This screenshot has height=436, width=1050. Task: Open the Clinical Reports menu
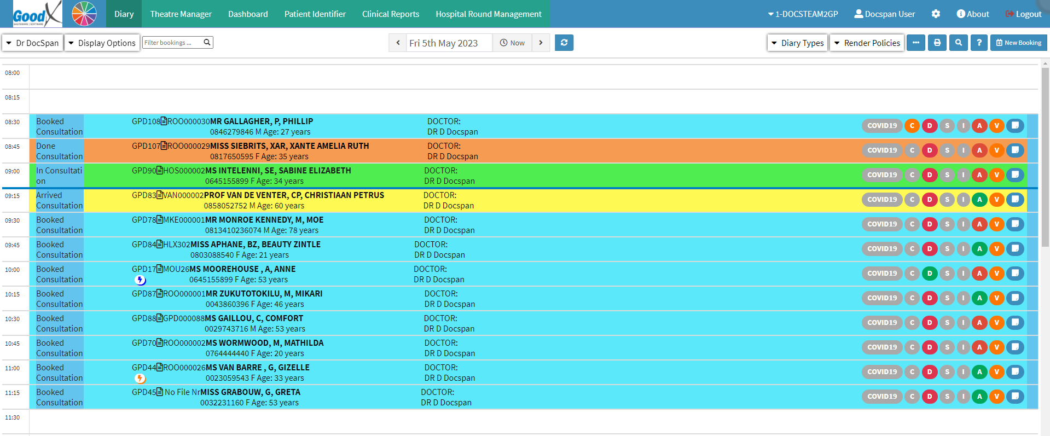[391, 14]
